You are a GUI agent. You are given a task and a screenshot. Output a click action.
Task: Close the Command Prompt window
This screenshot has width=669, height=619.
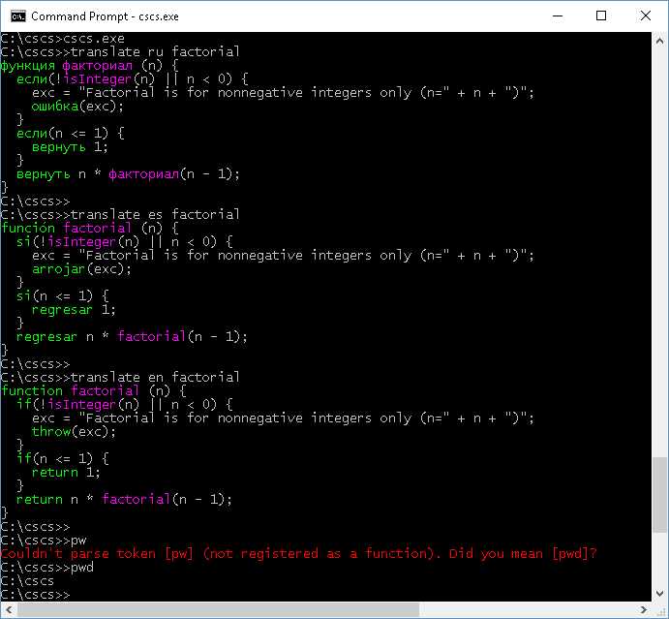[x=646, y=16]
